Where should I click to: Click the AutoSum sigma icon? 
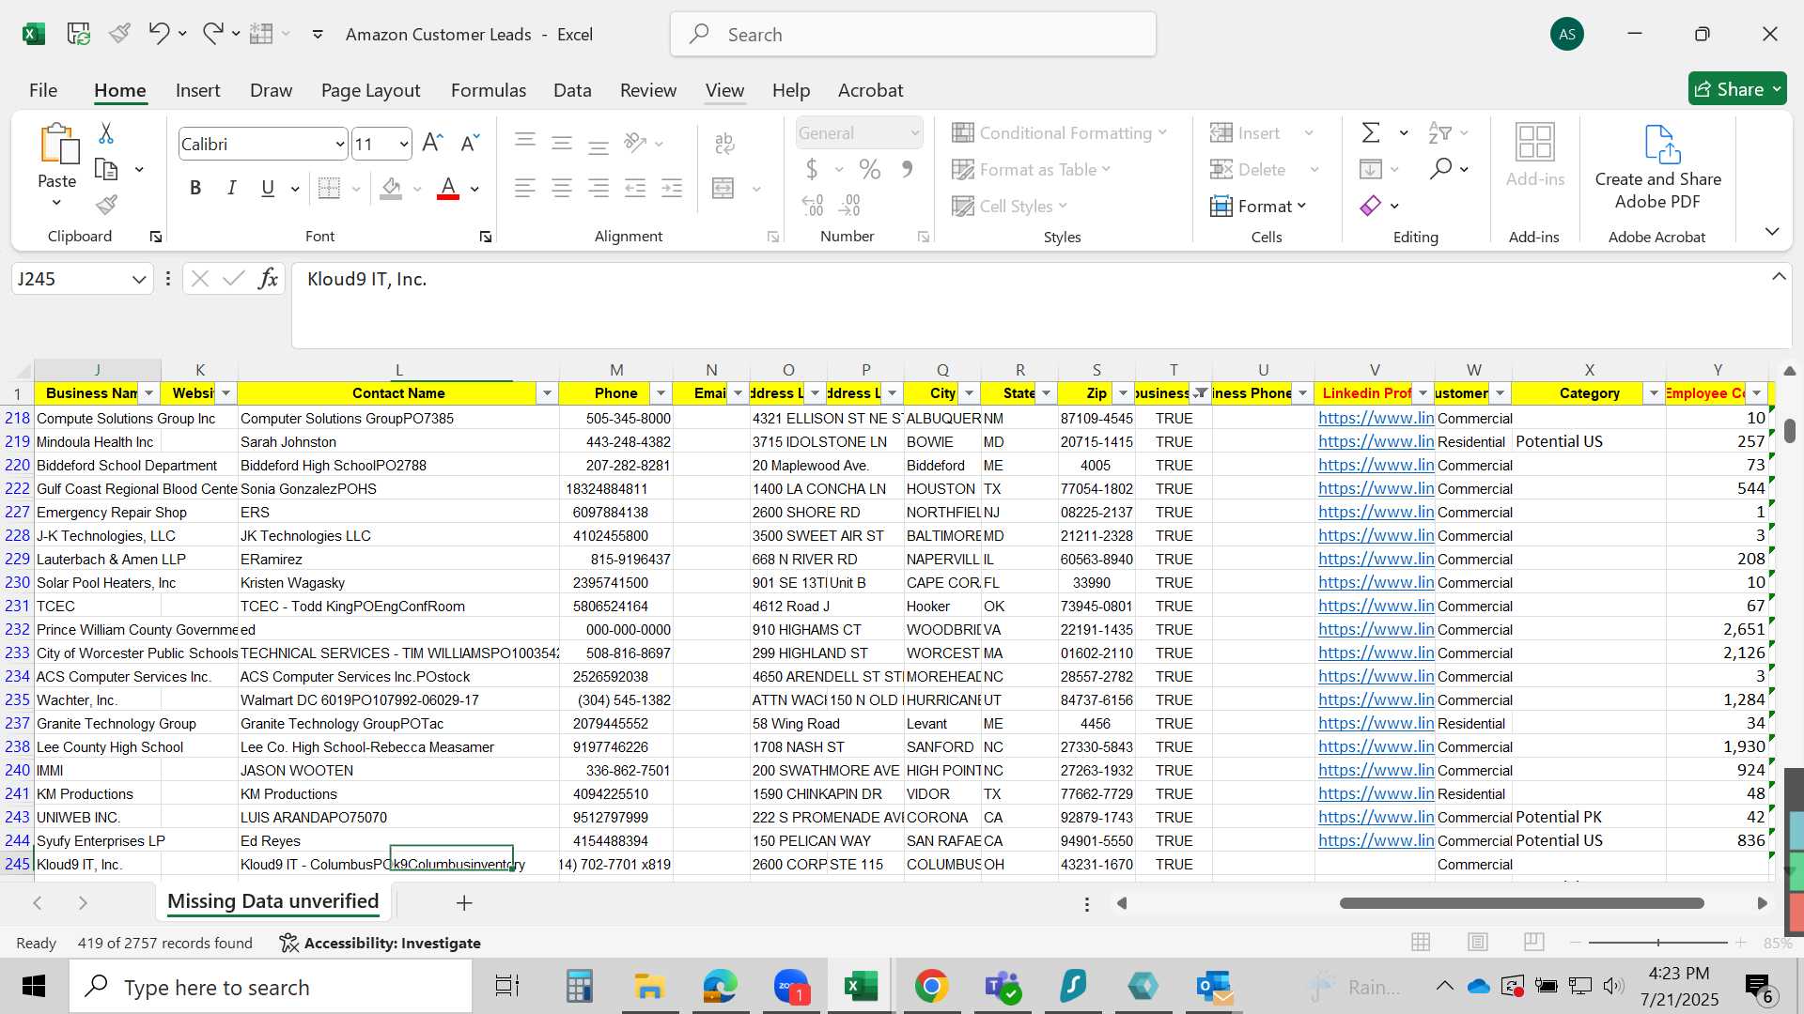[x=1371, y=132]
